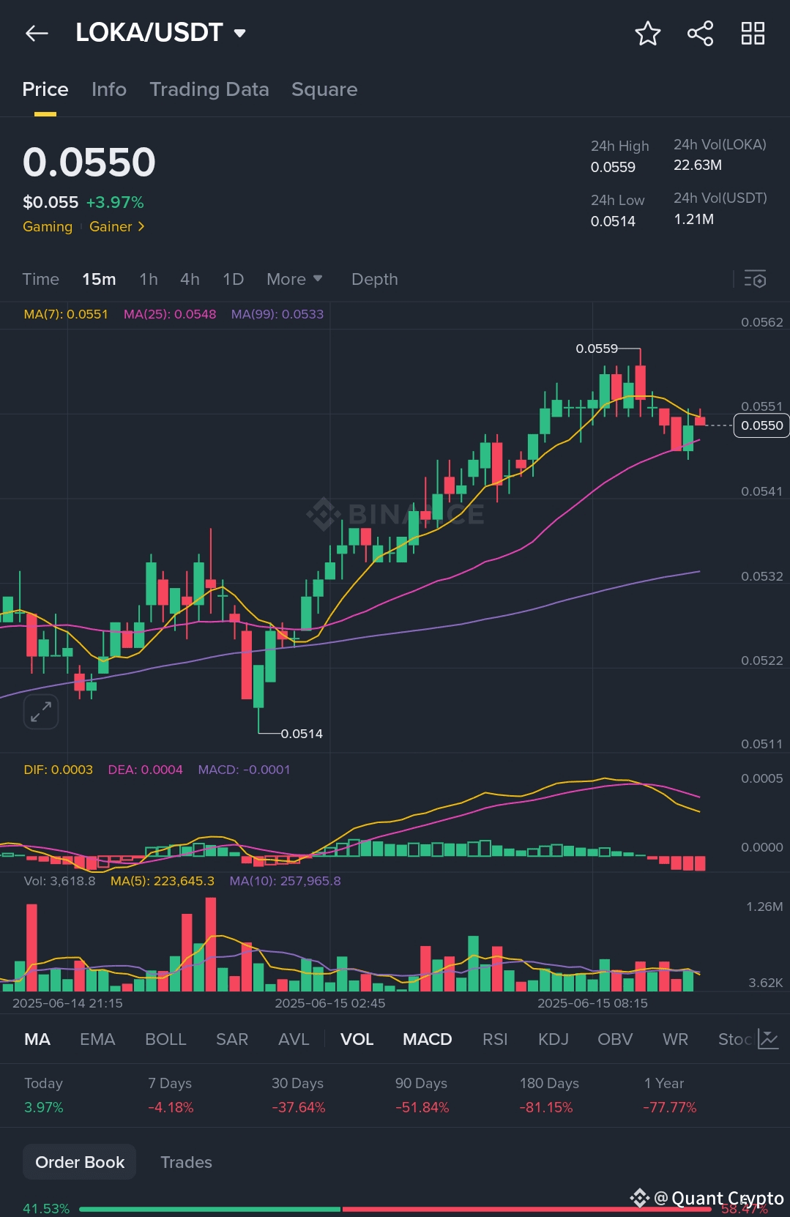Expand chart to fullscreen with arrows icon

[41, 711]
